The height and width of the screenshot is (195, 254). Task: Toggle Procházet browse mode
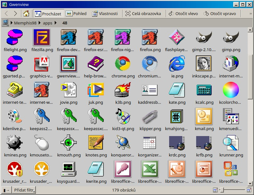coord(48,14)
